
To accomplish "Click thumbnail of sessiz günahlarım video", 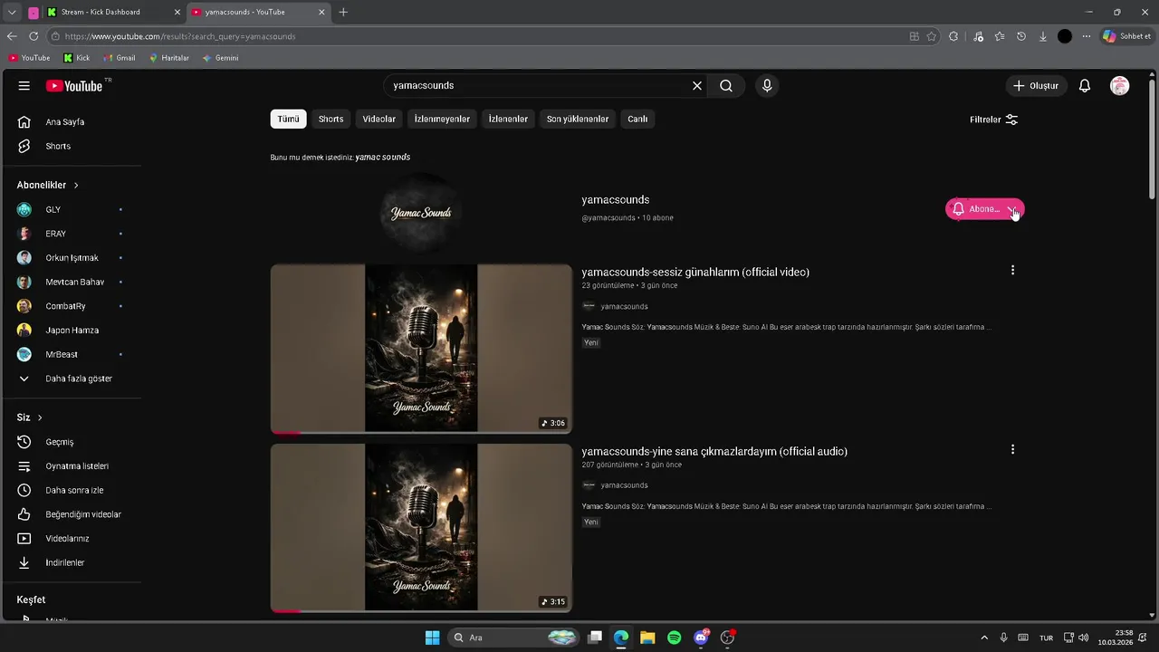I will click(x=421, y=349).
